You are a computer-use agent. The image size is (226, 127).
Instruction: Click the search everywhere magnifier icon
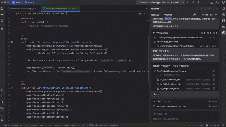point(218,3)
